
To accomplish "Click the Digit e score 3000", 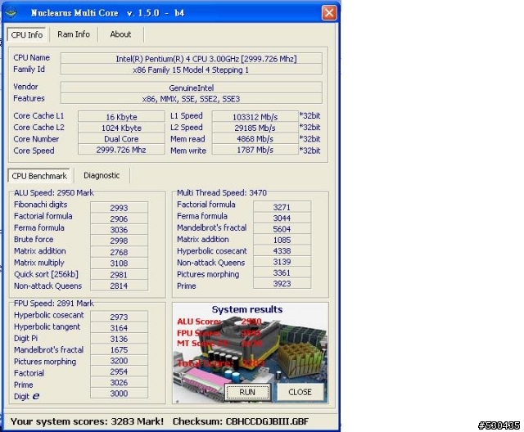I will click(x=119, y=394).
